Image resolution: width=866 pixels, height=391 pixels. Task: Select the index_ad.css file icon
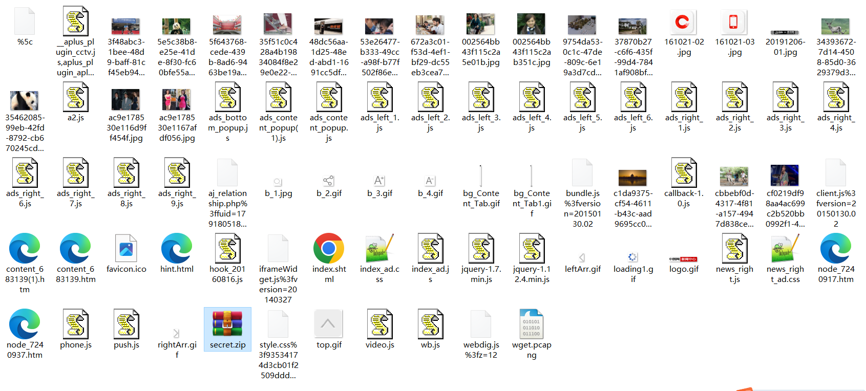pos(379,248)
